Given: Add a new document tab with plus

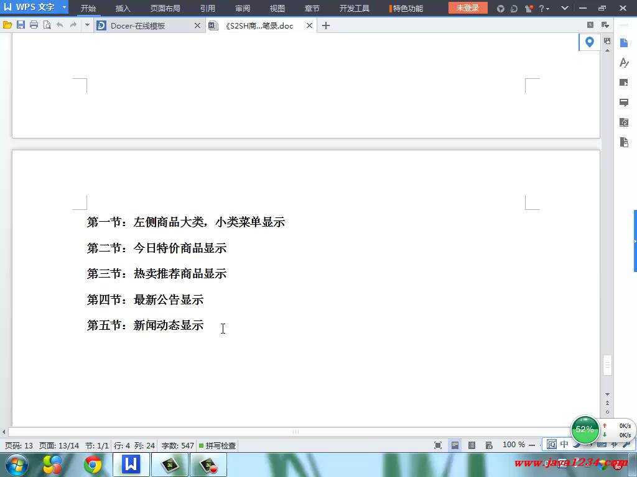Looking at the screenshot, I should point(326,25).
